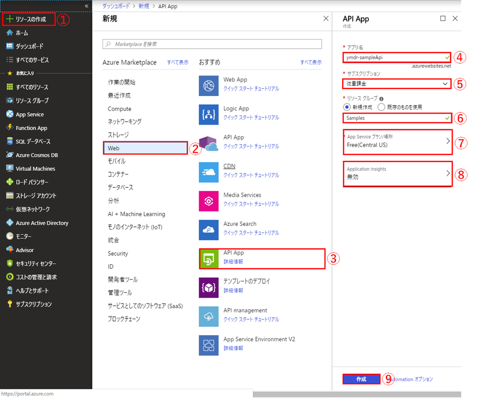Select the API management icon
This screenshot has height=398, width=488.
coord(209,316)
